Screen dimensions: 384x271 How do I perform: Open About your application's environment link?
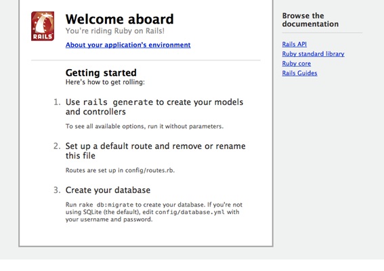click(x=128, y=45)
